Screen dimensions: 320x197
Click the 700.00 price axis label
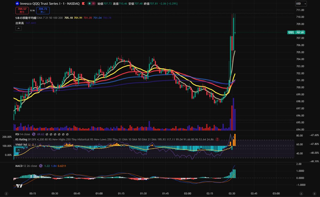[x=300, y=87]
